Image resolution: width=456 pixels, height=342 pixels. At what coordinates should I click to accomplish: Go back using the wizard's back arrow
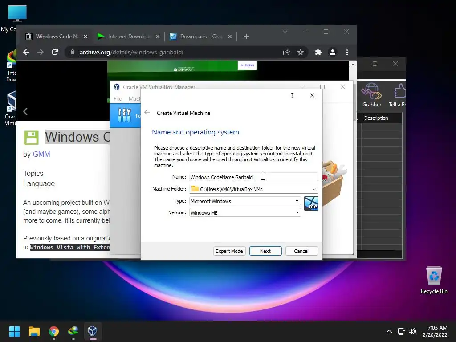click(x=147, y=113)
